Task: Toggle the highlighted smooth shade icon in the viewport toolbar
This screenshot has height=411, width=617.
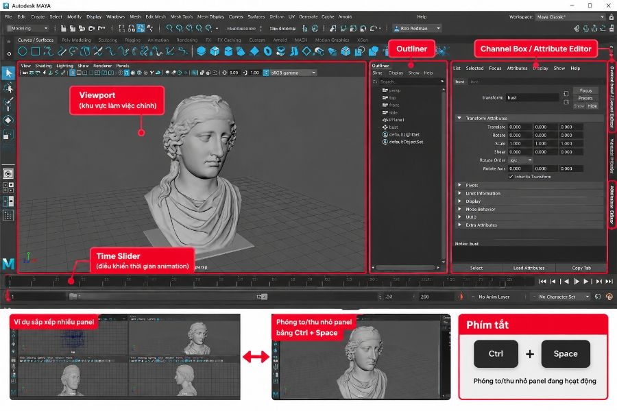Action: click(127, 73)
